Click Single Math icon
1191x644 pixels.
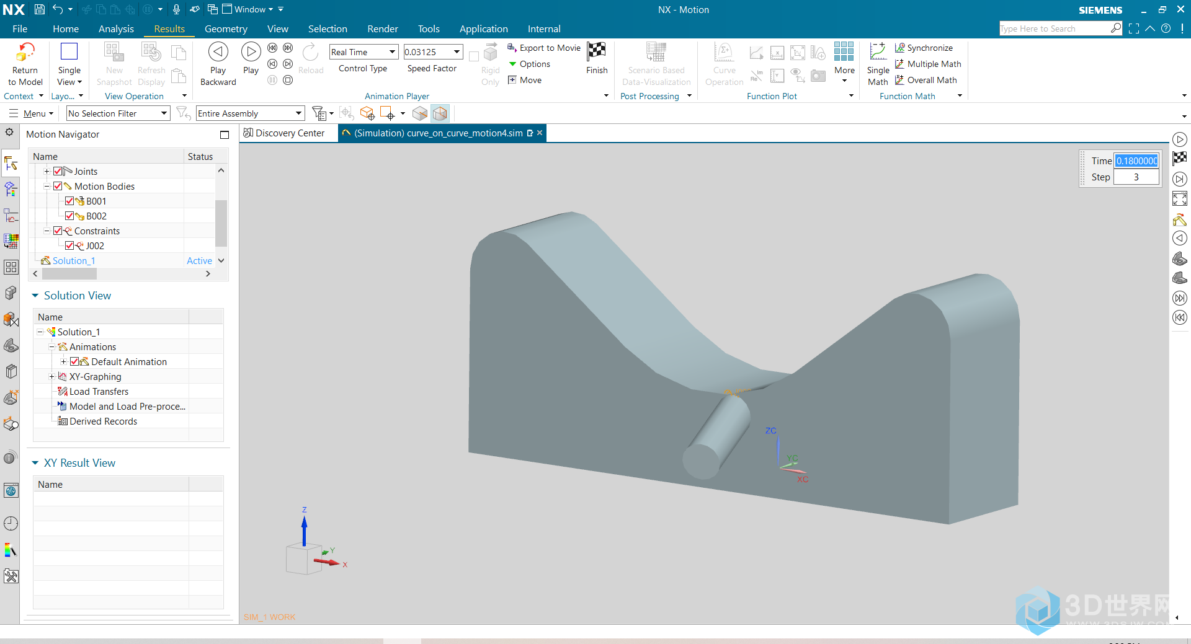coord(878,51)
